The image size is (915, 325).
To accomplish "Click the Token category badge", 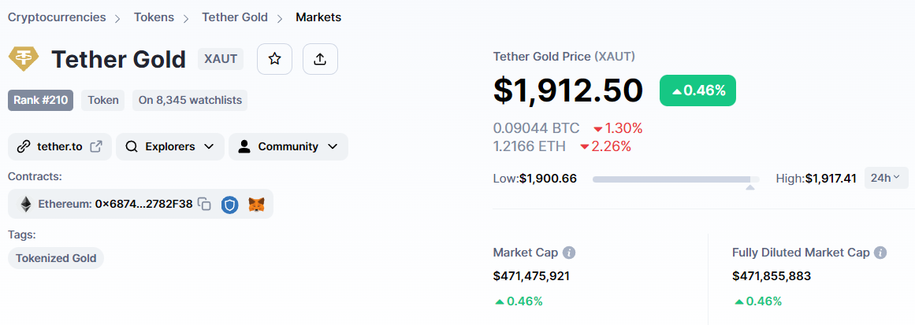I will pyautogui.click(x=103, y=100).
